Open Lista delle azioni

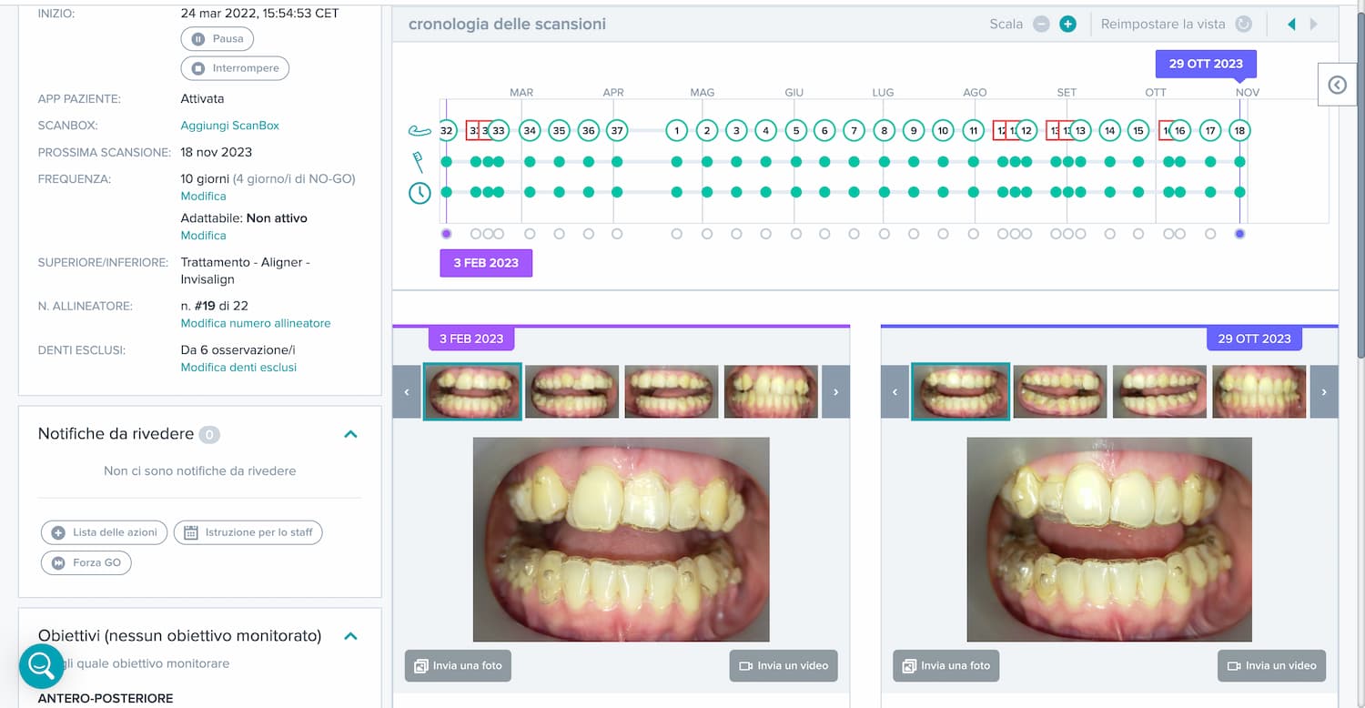pyautogui.click(x=104, y=532)
